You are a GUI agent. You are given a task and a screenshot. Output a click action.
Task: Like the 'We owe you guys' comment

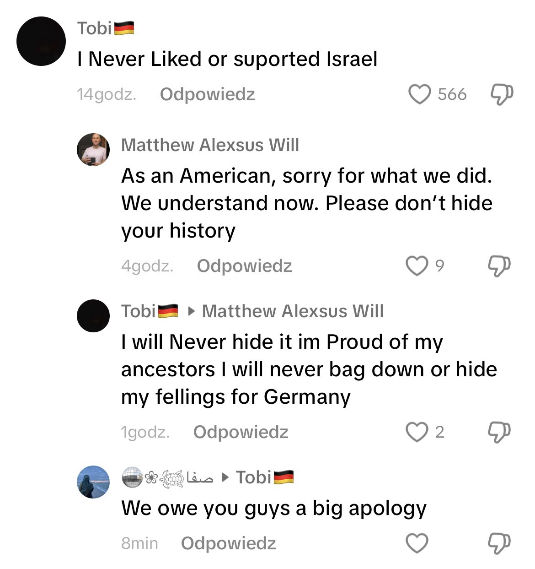point(417,543)
